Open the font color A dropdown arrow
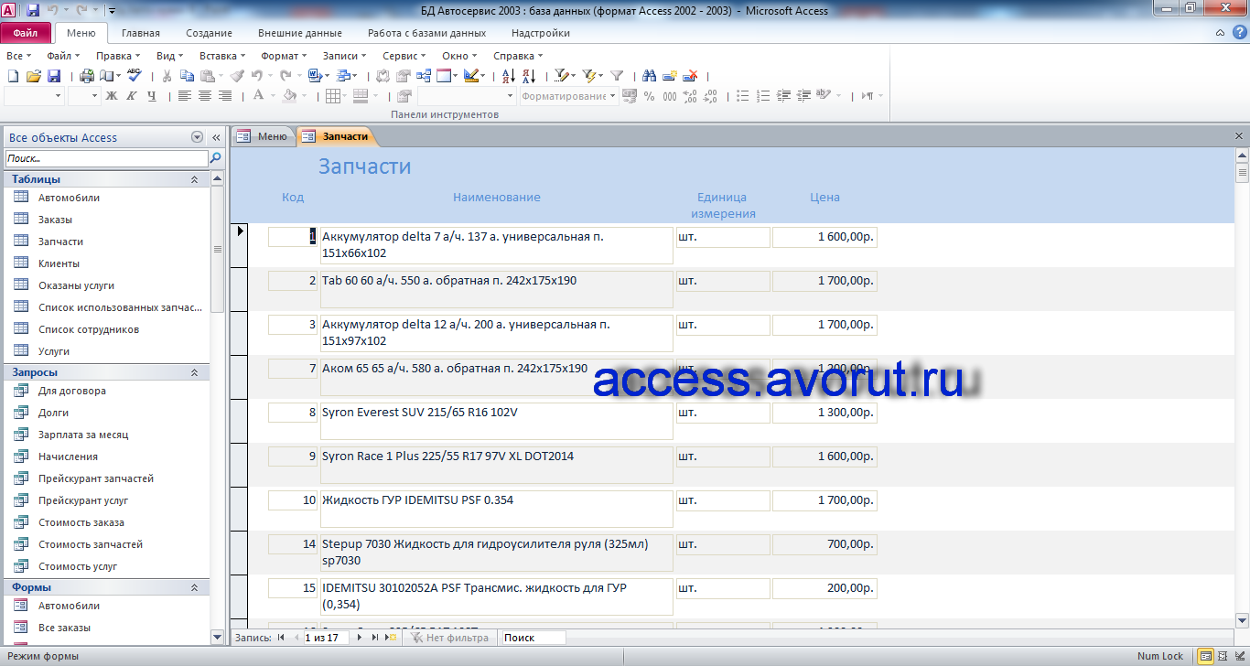 point(273,95)
